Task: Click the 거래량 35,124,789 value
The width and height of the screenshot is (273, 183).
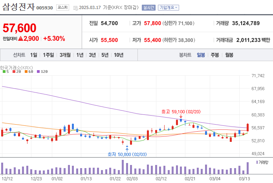Action: 246,23
